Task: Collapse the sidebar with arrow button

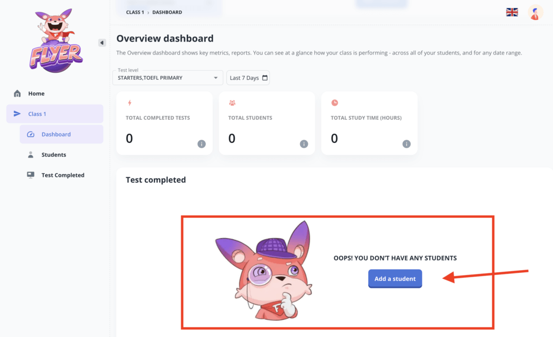Action: [x=102, y=43]
